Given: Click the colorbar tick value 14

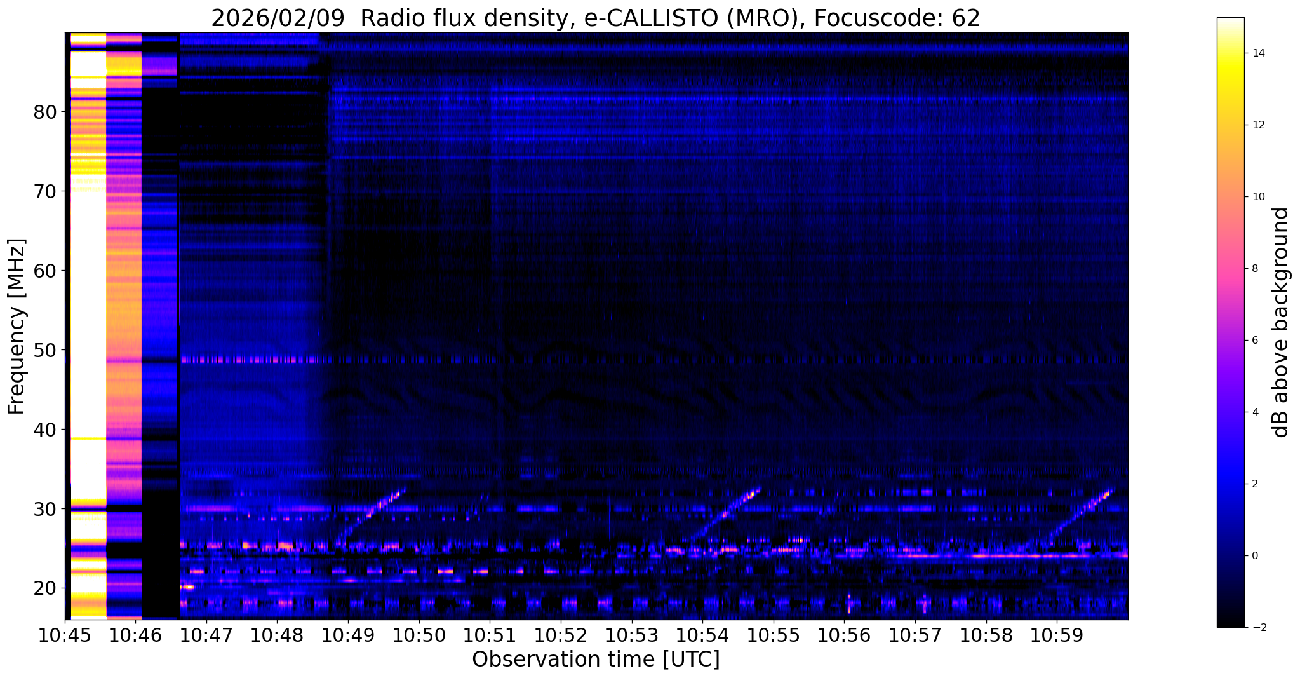Looking at the screenshot, I should [1258, 53].
